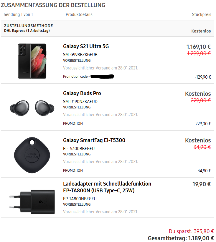Image resolution: width=216 pixels, height=242 pixels.
Task: Click the redacted promotion code
Action: [102, 77]
